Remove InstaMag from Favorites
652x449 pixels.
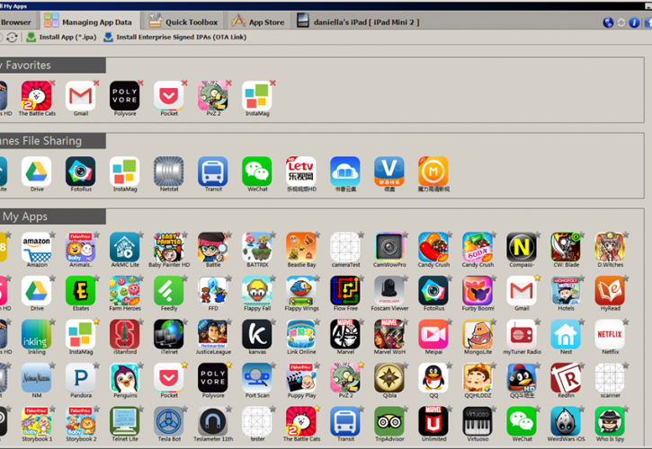point(272,83)
